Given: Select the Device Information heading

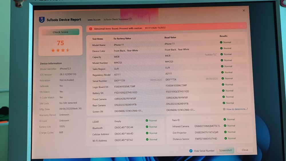Looking at the screenshot, I should click(51, 63).
